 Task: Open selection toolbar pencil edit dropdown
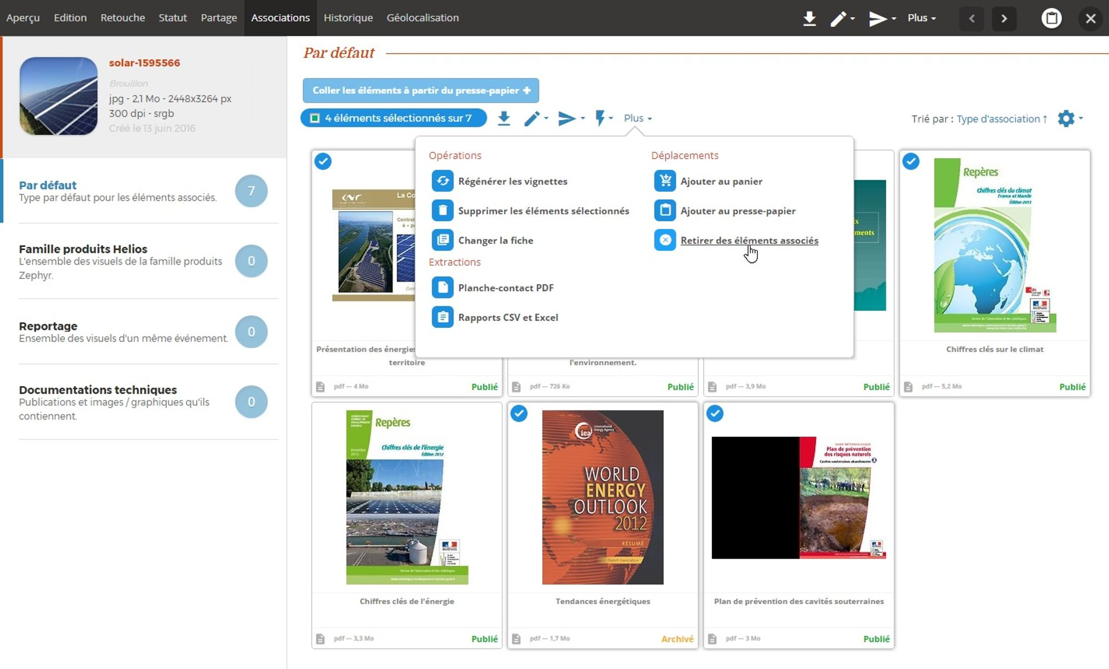pyautogui.click(x=536, y=118)
